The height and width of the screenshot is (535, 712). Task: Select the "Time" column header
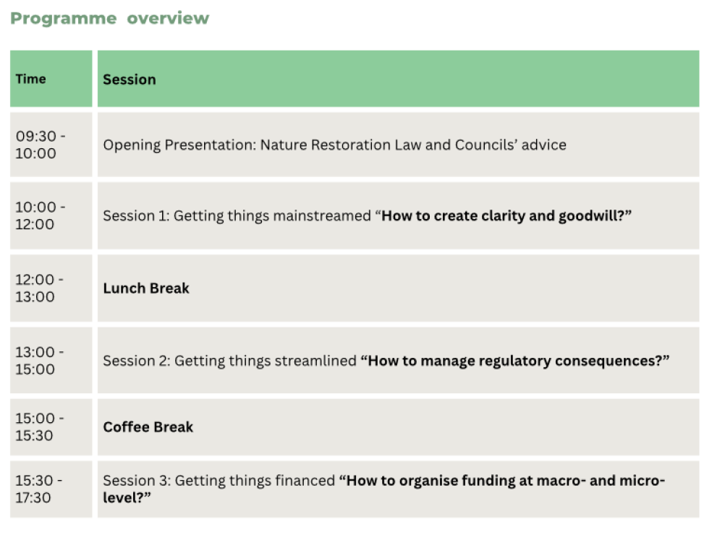tap(30, 79)
